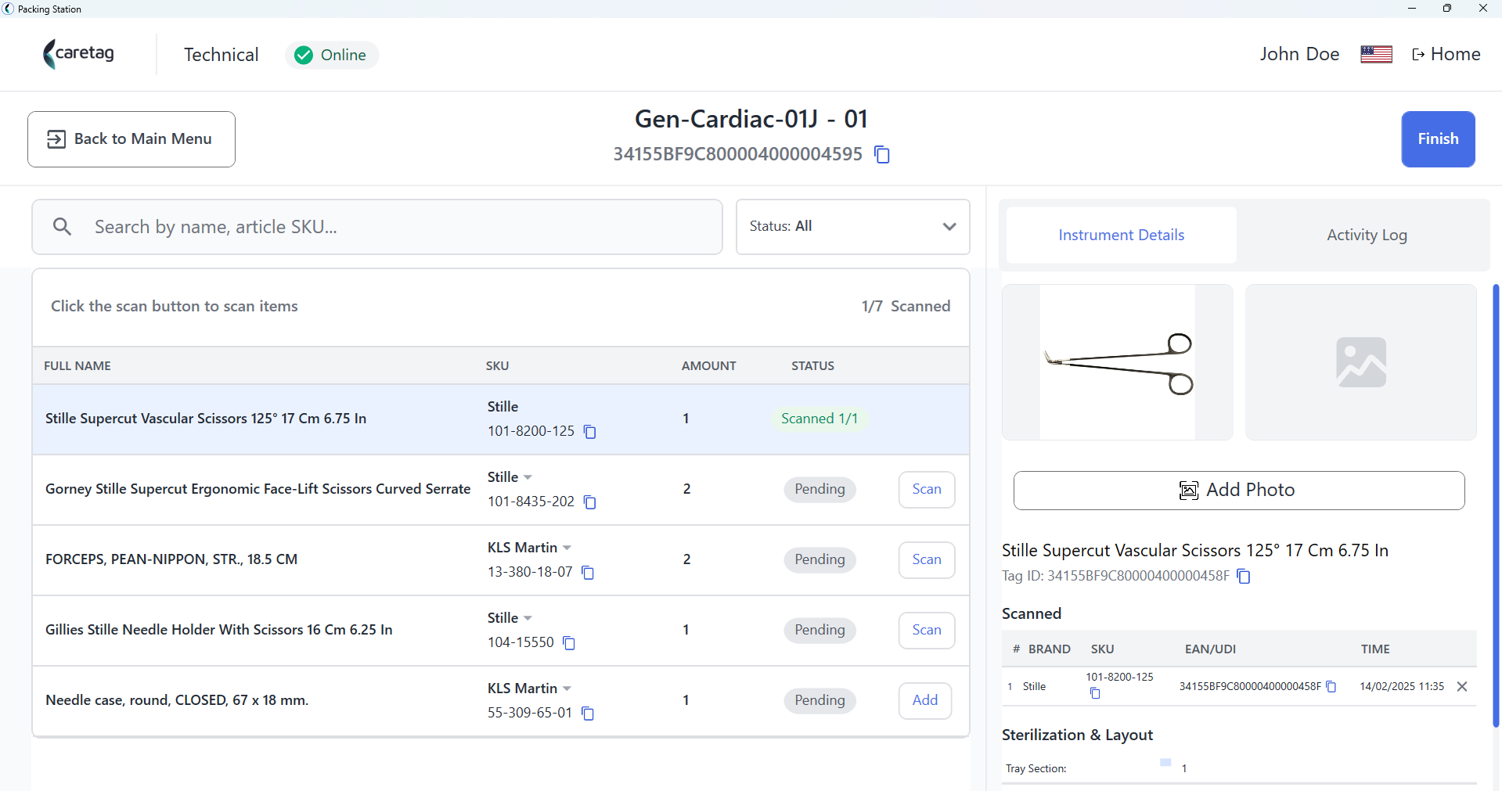
Task: Select the Instrument Details tab
Action: 1121,235
